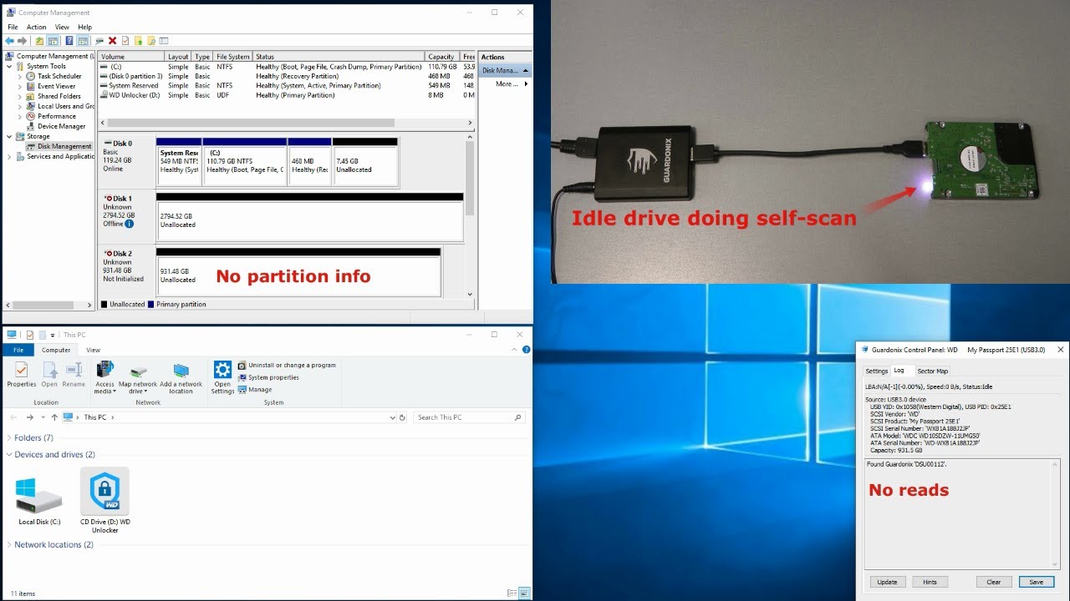Click the Update button in Guardonix
Screen dimensions: 1070x601
pos(888,582)
